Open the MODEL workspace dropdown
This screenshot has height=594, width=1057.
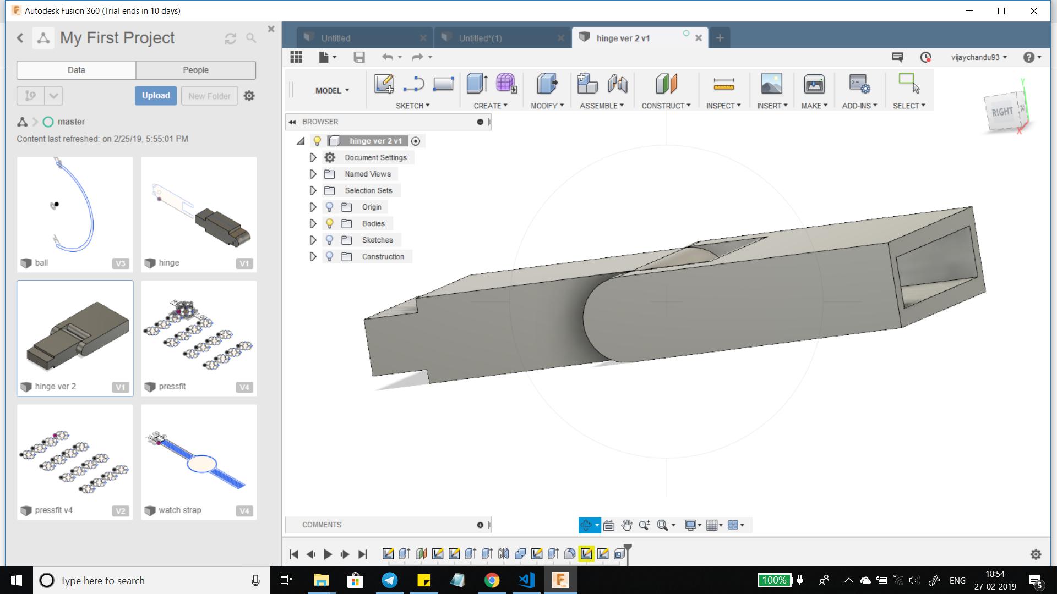[332, 90]
